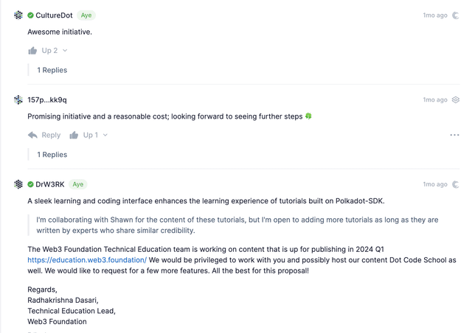Click the layers icon beside 157p...kk9q's timestamp
This screenshot has width=472, height=333.
tap(456, 100)
